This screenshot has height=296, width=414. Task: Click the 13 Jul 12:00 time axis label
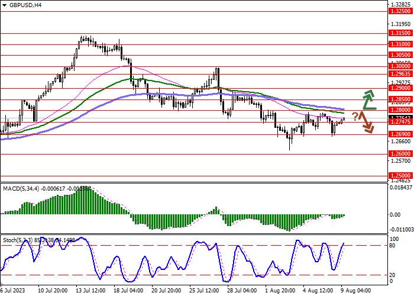pos(92,291)
